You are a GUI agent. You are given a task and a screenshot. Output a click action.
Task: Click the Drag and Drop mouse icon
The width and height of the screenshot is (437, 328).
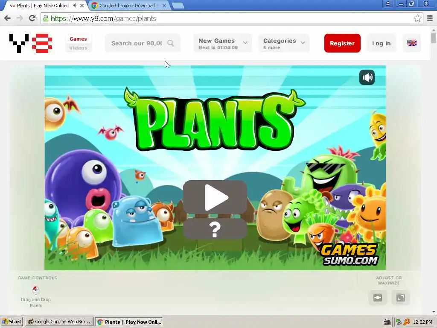pyautogui.click(x=36, y=290)
